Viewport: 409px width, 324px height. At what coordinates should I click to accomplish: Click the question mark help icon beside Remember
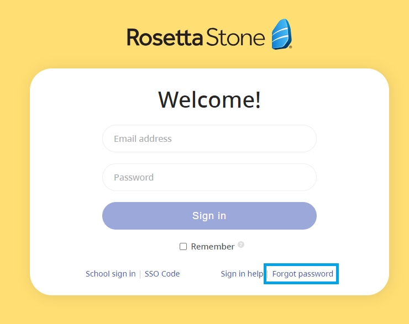[241, 245]
